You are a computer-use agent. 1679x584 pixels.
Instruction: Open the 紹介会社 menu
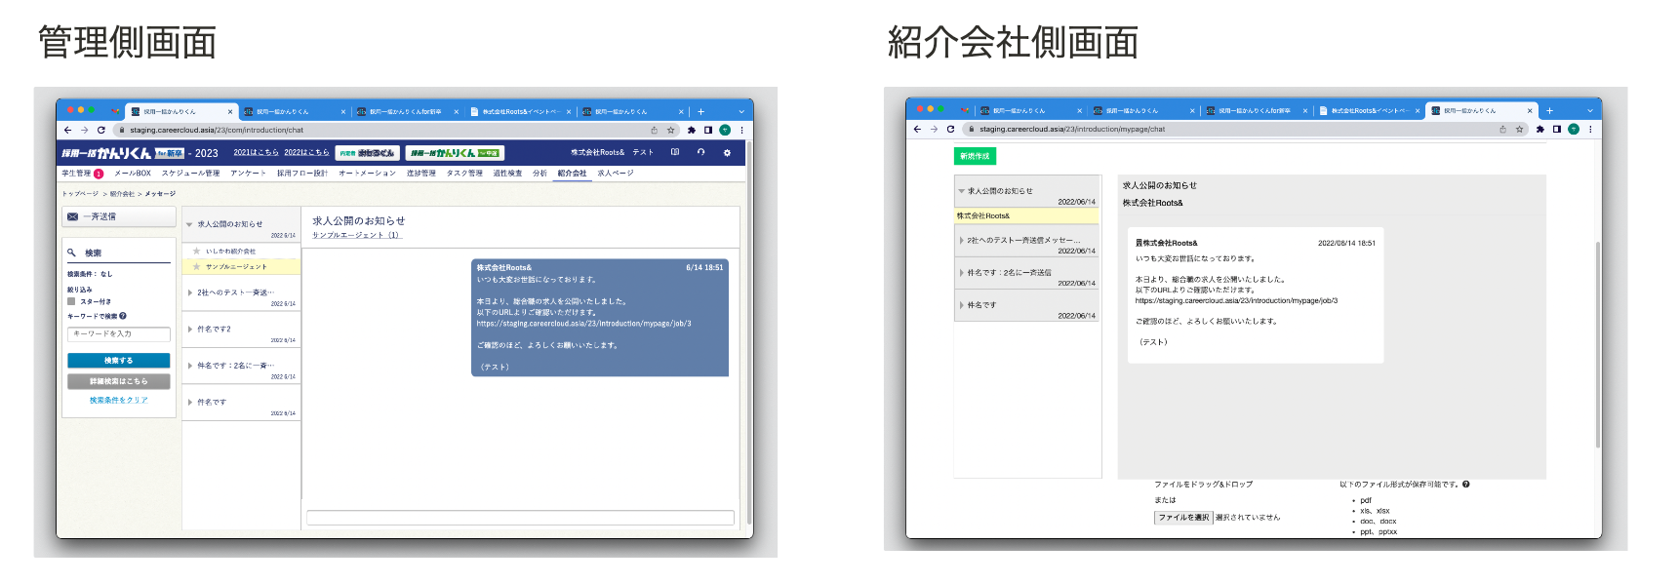tap(573, 174)
